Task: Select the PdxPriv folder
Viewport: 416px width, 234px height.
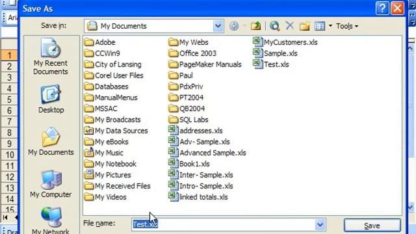Action: (186, 86)
